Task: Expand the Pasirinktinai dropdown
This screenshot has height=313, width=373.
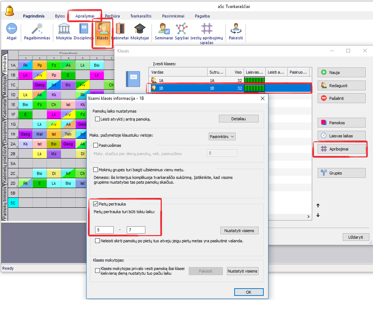Action: pyautogui.click(x=222, y=137)
